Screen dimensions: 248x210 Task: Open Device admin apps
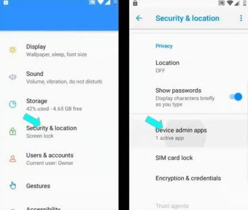(188, 134)
